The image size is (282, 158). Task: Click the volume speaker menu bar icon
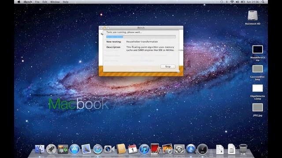click(x=237, y=2)
